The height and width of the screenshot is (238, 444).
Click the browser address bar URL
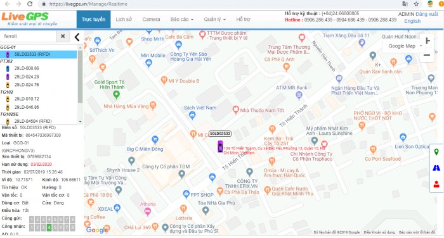88,4
